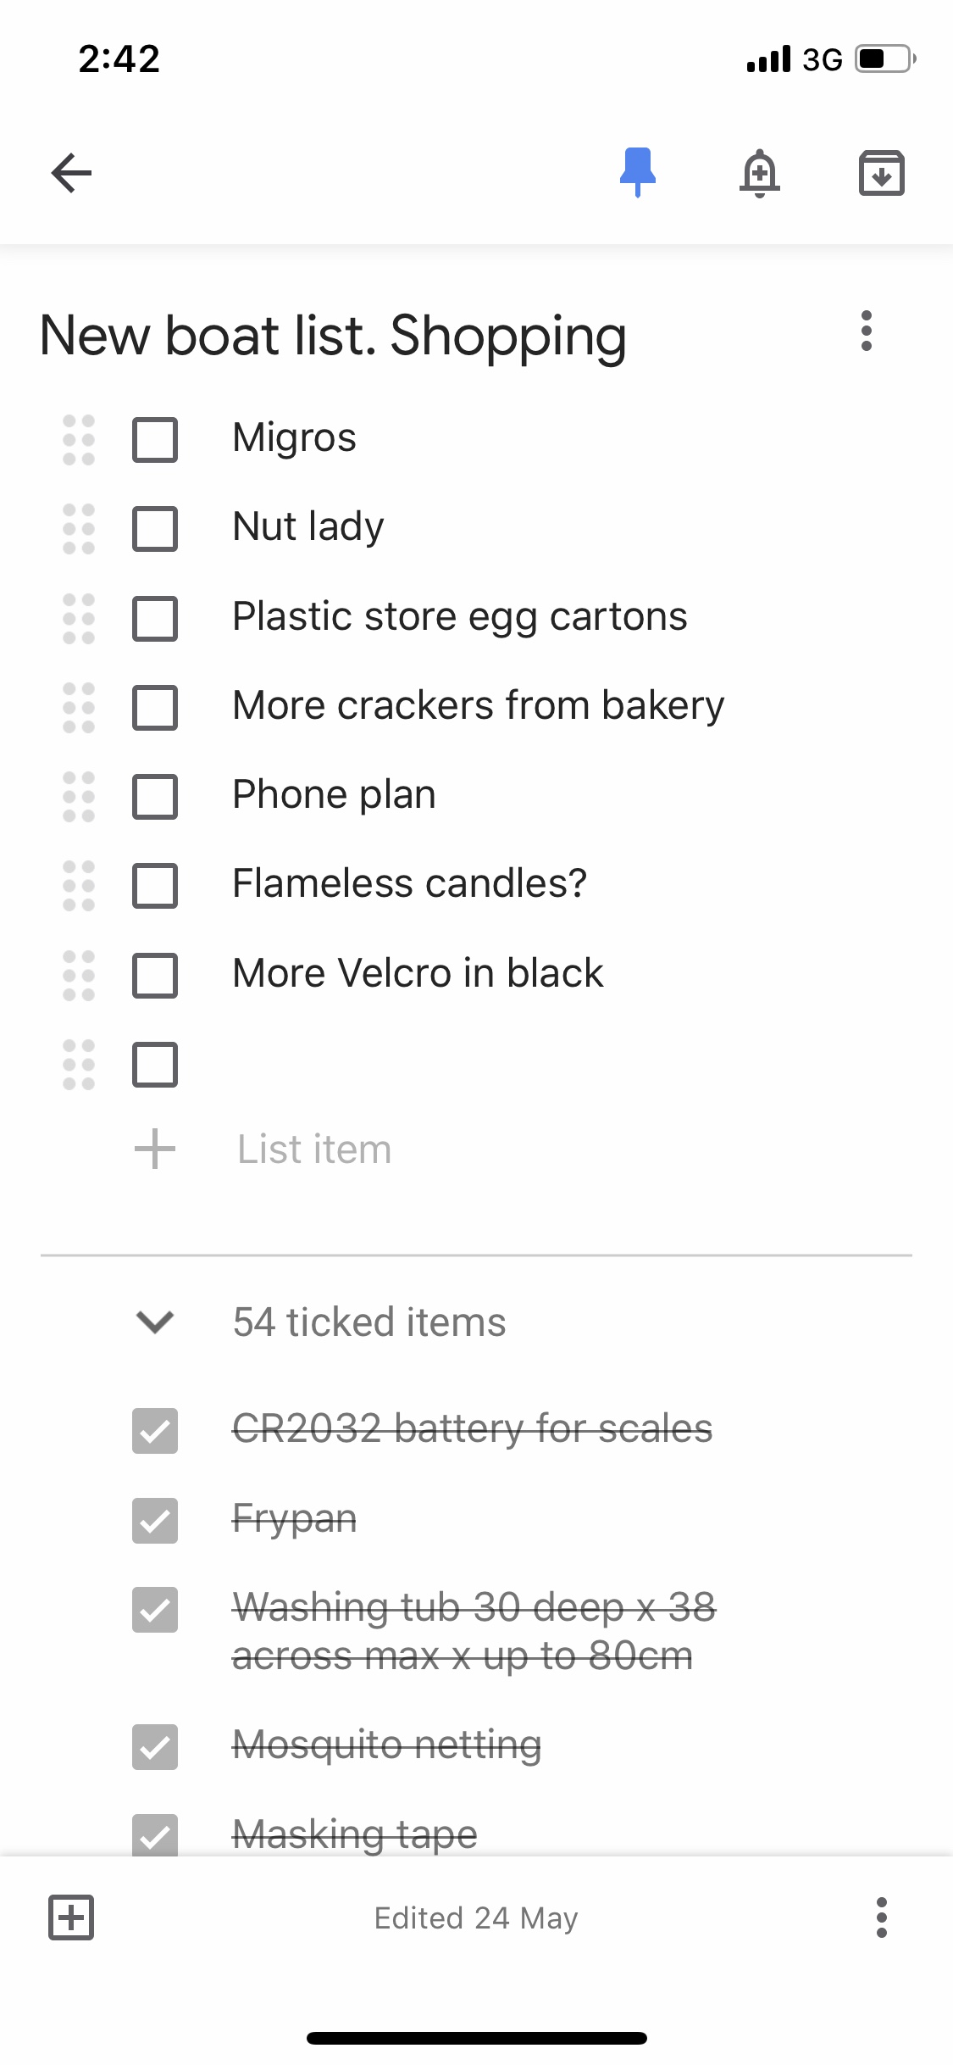
Task: Archive the note
Action: (x=881, y=173)
